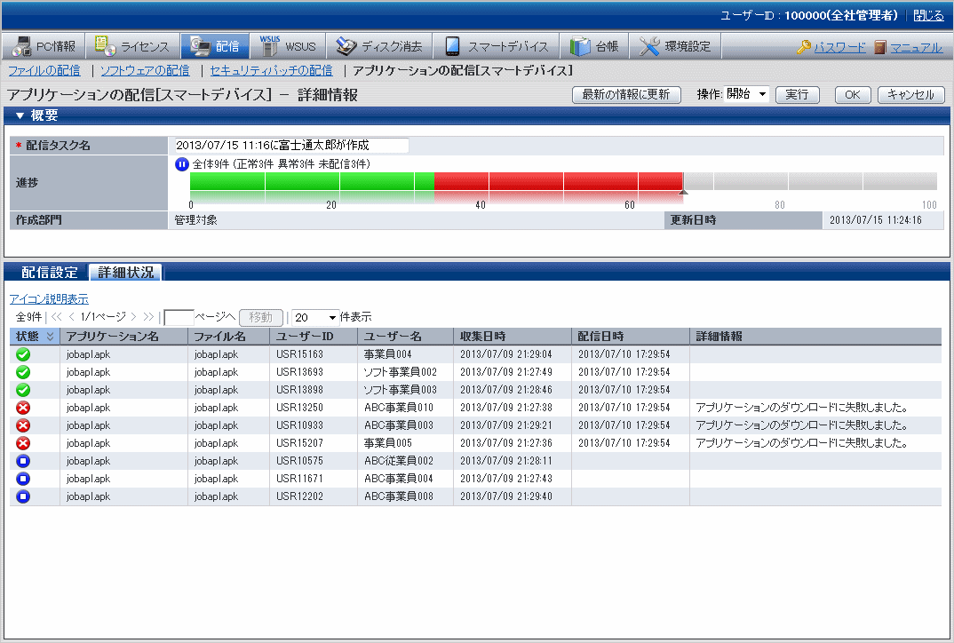Open the PC情報 toolbar icon

point(20,46)
